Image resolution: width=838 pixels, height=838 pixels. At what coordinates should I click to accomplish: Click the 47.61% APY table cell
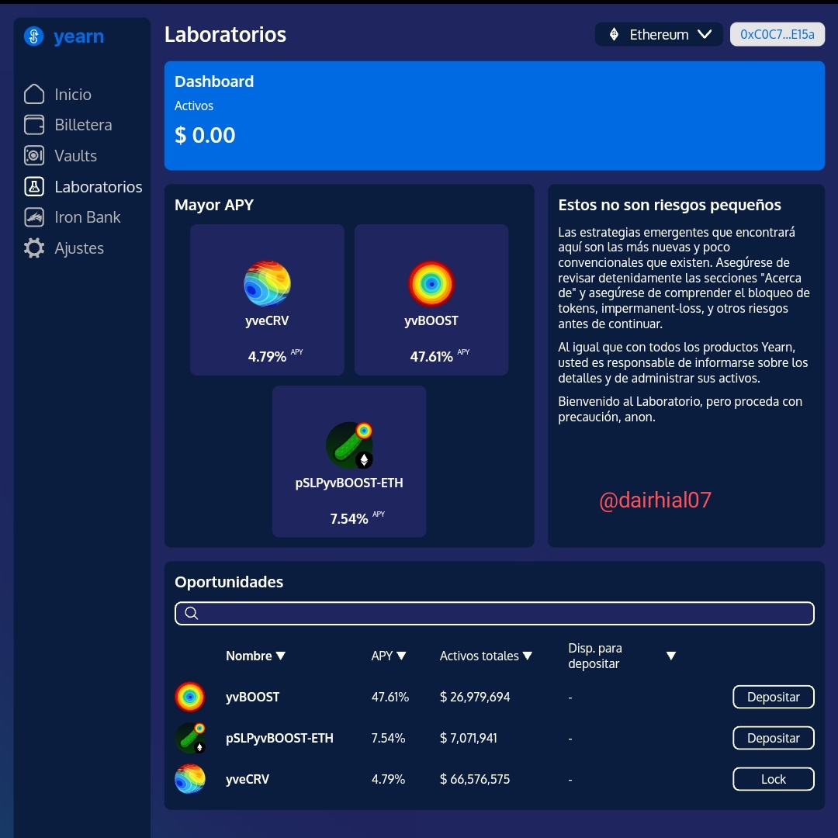click(x=390, y=697)
